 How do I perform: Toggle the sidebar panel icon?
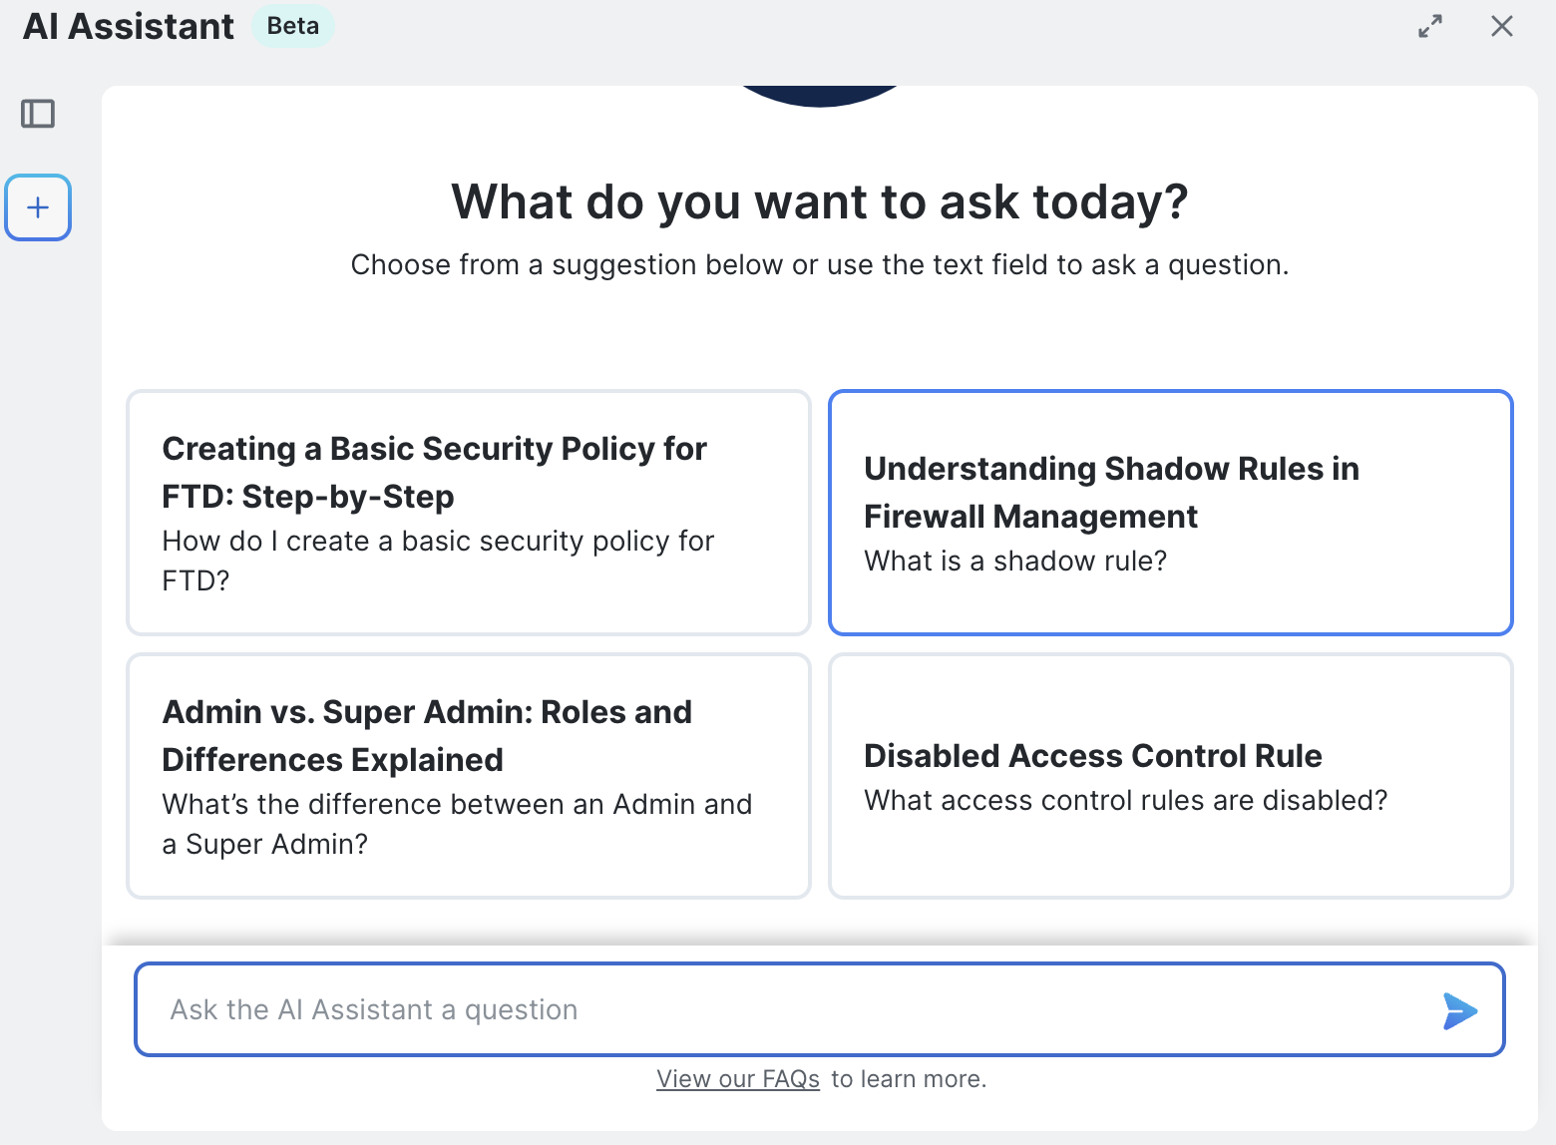(38, 114)
